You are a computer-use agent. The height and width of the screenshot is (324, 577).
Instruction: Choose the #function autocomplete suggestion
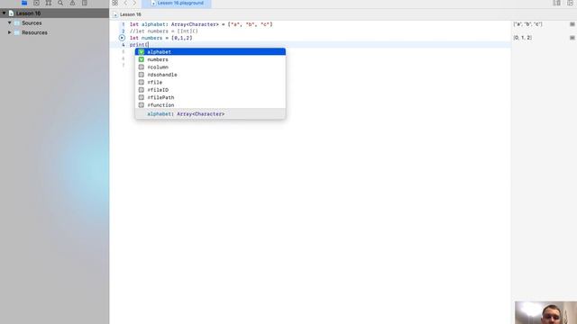[210, 105]
